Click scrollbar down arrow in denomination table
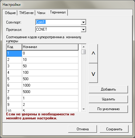 click(x=84, y=109)
